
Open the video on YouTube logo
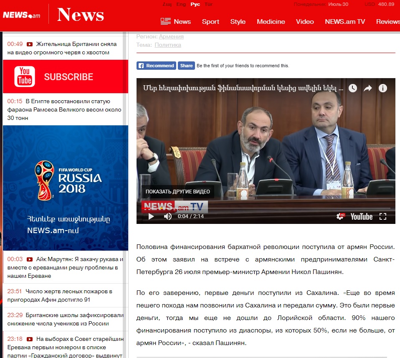click(361, 216)
